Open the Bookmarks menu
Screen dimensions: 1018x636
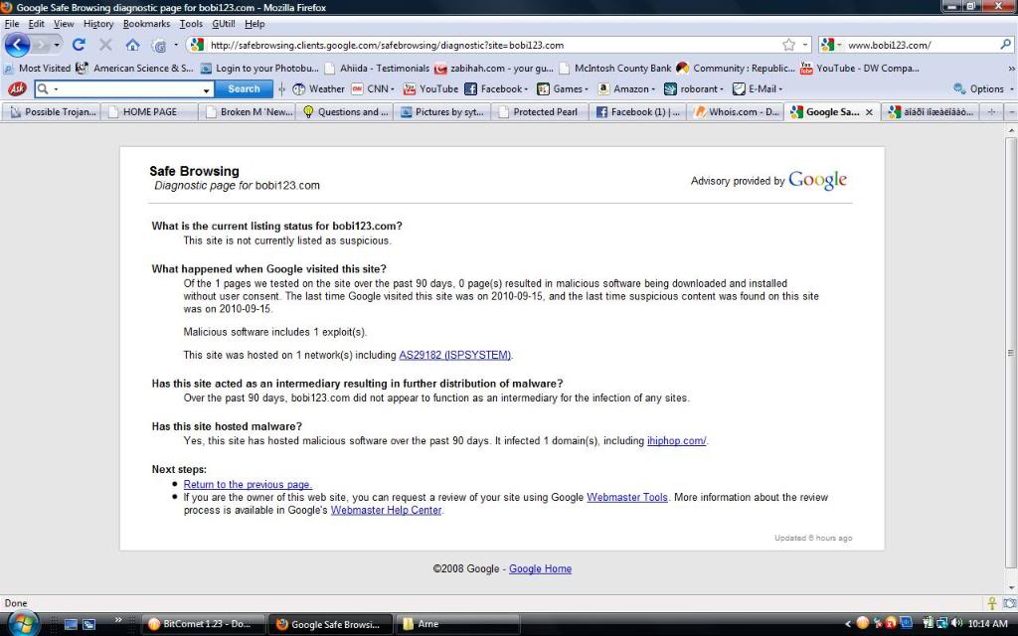click(147, 24)
